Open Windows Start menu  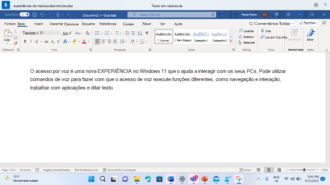pyautogui.click(x=91, y=179)
